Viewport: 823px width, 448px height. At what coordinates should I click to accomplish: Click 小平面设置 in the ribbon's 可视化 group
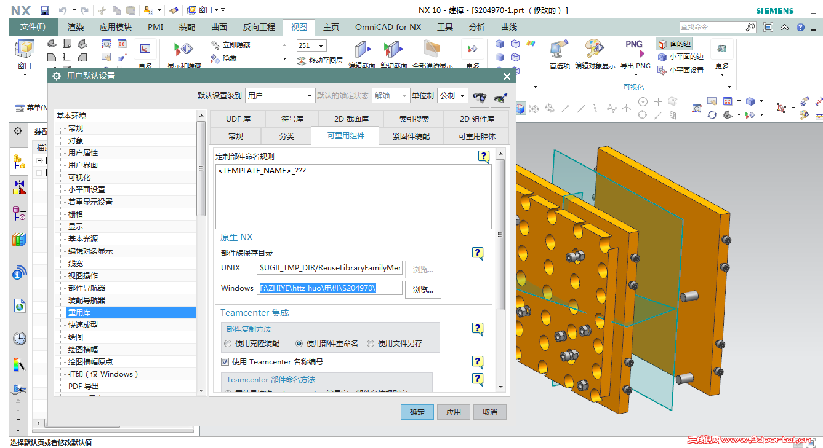point(681,70)
